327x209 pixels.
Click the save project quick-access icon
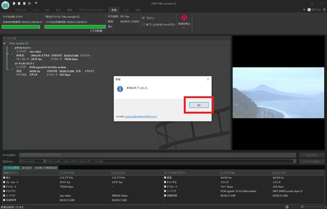pos(24,3)
